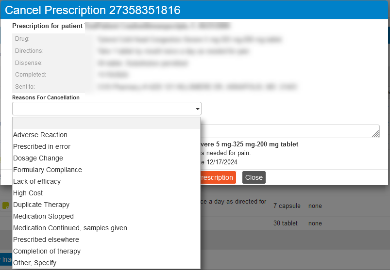390x270 pixels.
Task: Select High Cost option
Action: tap(106, 193)
